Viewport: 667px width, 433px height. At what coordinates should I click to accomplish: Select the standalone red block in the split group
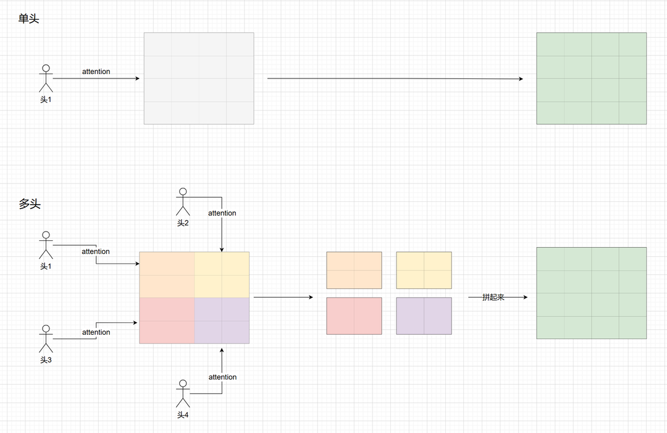pyautogui.click(x=354, y=316)
